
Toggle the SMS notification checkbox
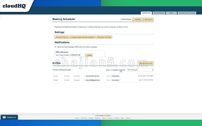click(x=56, y=47)
